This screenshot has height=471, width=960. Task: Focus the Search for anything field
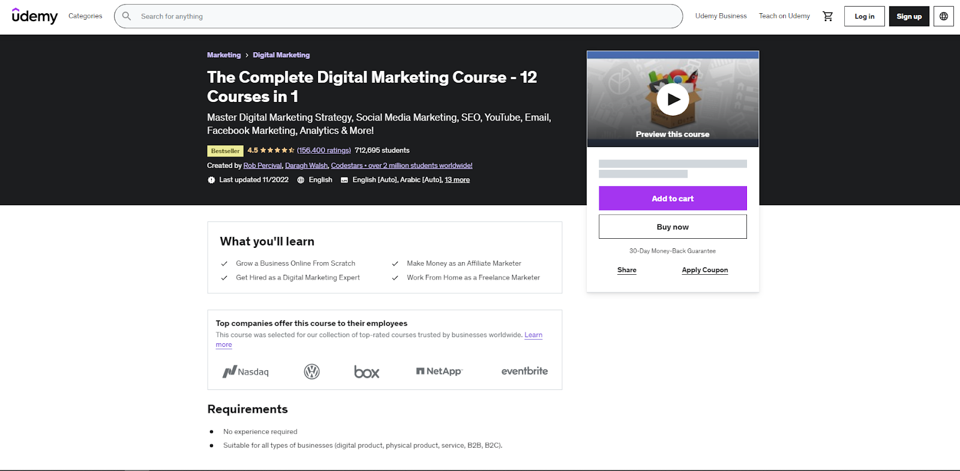398,16
